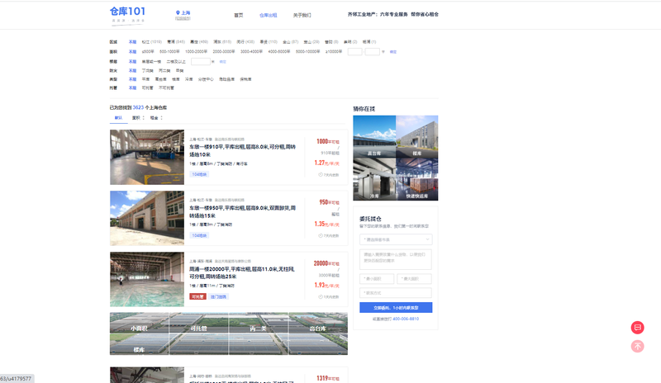This screenshot has height=383, width=661.
Task: Click the maximum area range input
Action: [373, 51]
